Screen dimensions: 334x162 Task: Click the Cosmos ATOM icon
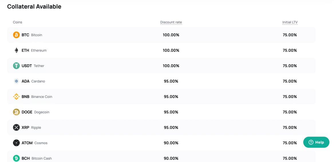[x=16, y=143]
